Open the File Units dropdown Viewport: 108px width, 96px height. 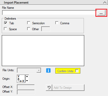29,70
